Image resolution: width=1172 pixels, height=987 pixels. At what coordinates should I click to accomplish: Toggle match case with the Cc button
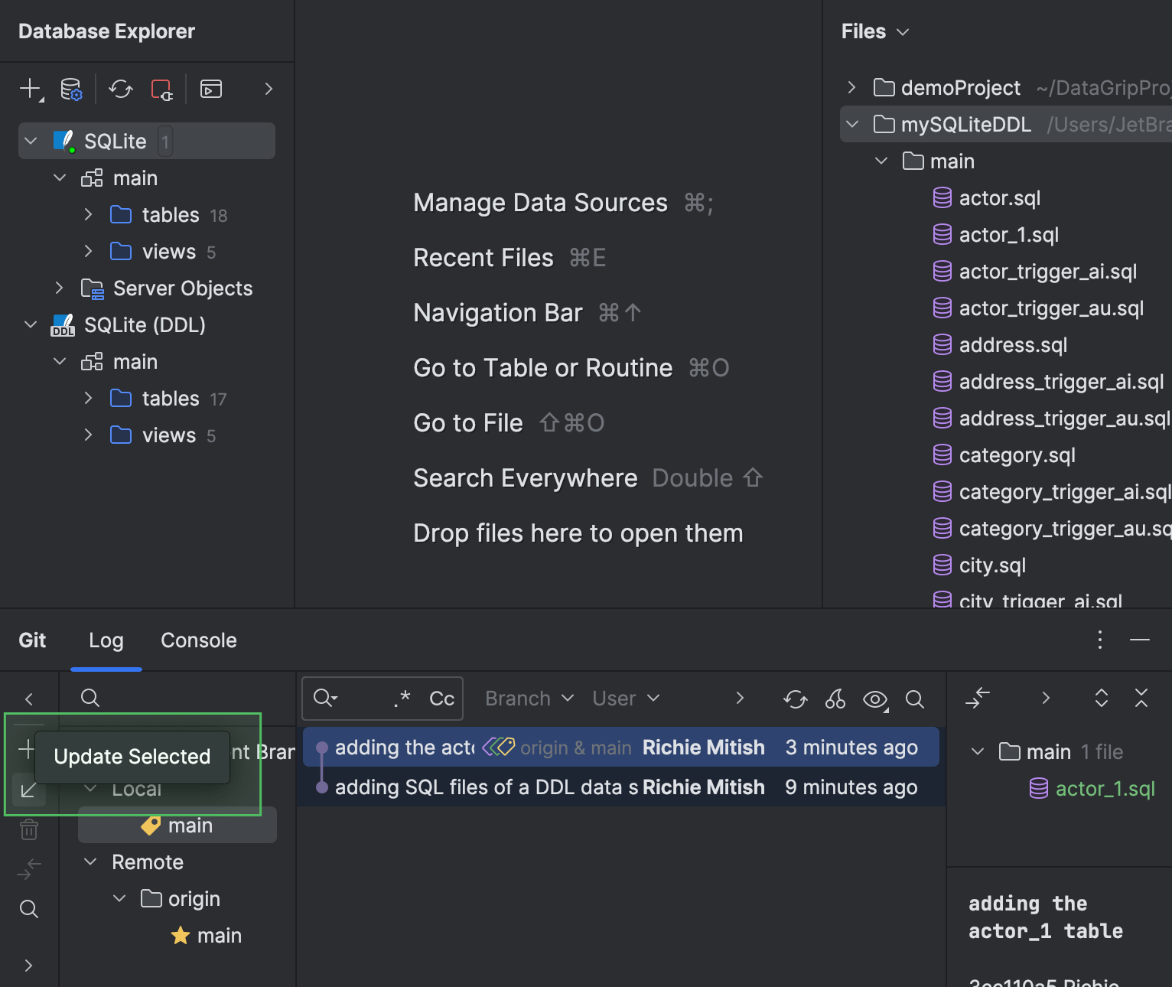(x=441, y=698)
